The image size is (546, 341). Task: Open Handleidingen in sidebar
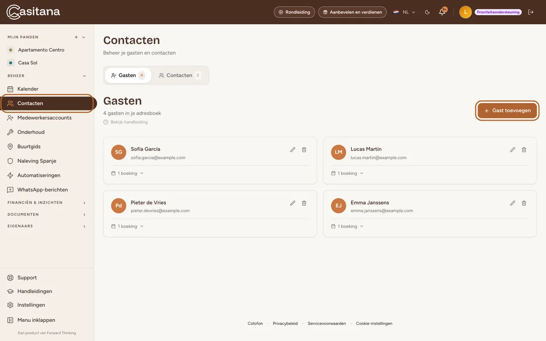coord(47,291)
